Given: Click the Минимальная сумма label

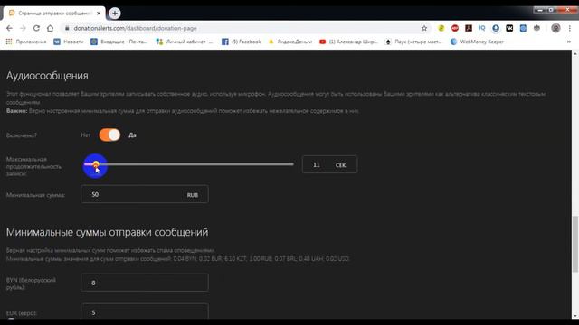Looking at the screenshot, I should pyautogui.click(x=35, y=195).
